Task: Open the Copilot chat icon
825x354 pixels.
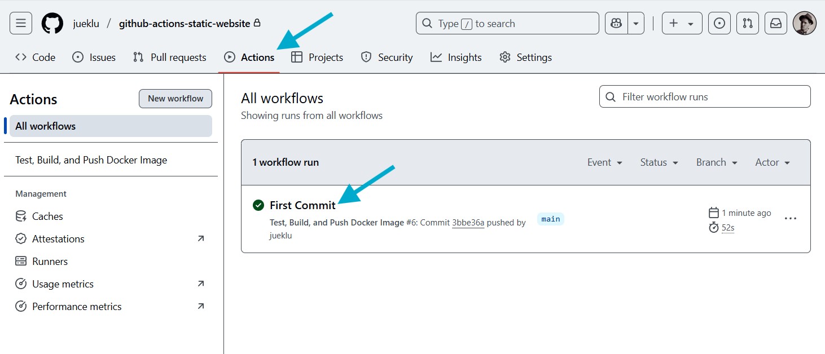Action: (616, 23)
